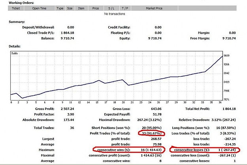Click the Total Trades value 36
This screenshot has height=165, width=247.
point(72,128)
